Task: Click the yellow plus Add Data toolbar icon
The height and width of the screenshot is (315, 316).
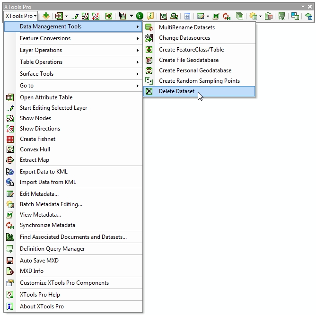Action: coord(46,16)
